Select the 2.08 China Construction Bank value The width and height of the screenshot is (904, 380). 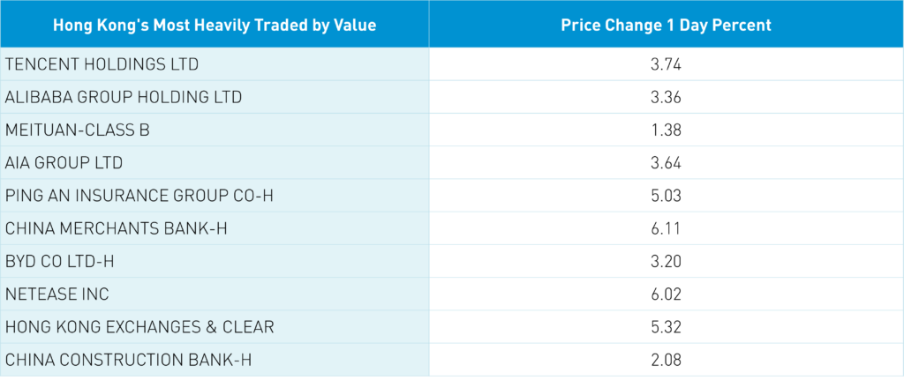click(666, 360)
